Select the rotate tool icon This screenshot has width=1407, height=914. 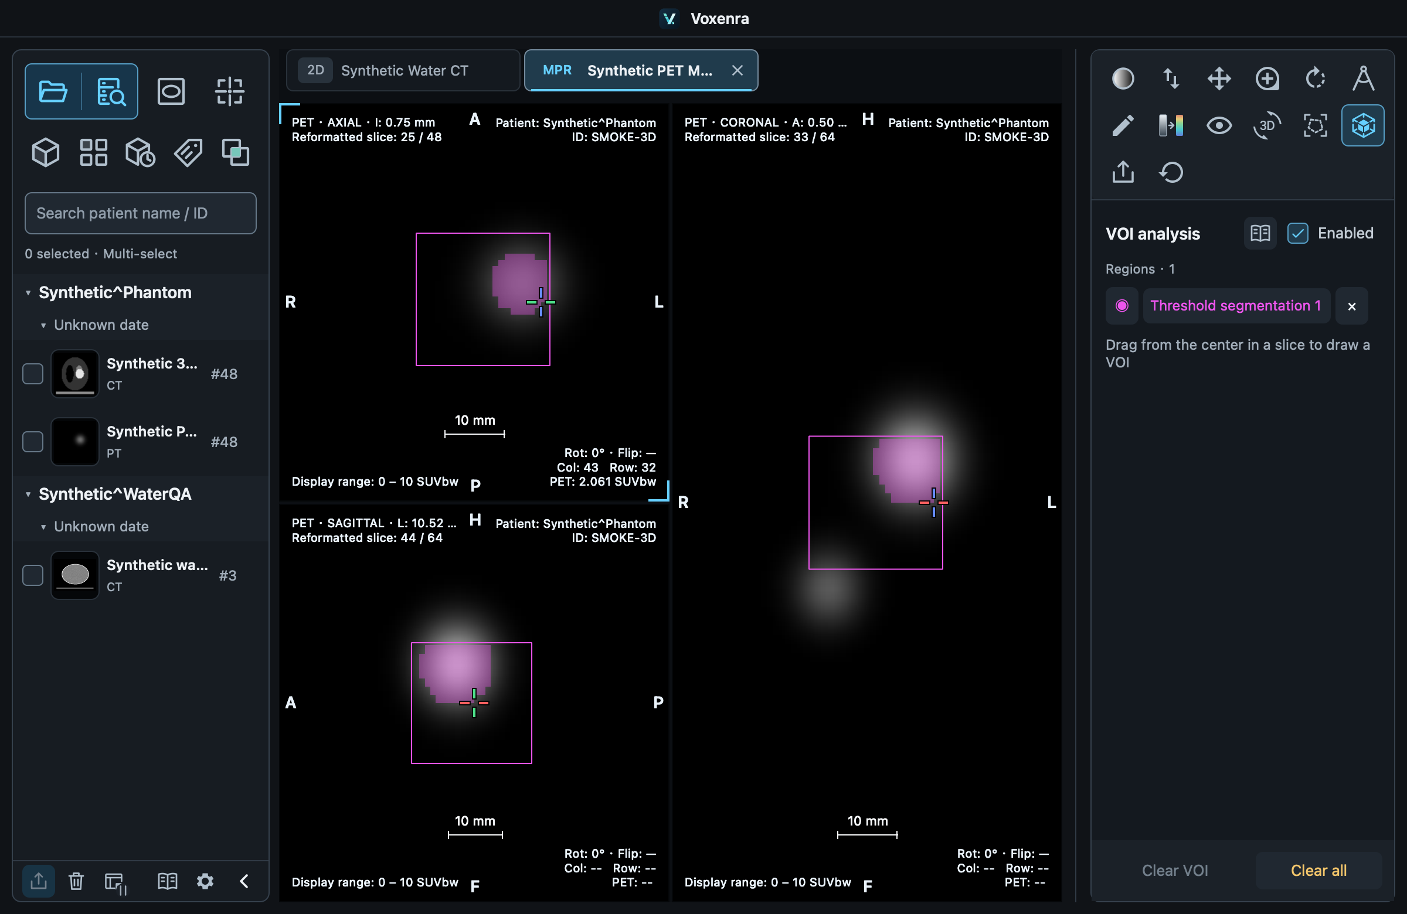click(x=1315, y=79)
